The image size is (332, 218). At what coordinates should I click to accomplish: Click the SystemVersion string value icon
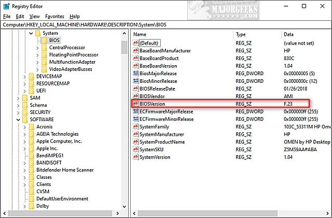(135, 157)
